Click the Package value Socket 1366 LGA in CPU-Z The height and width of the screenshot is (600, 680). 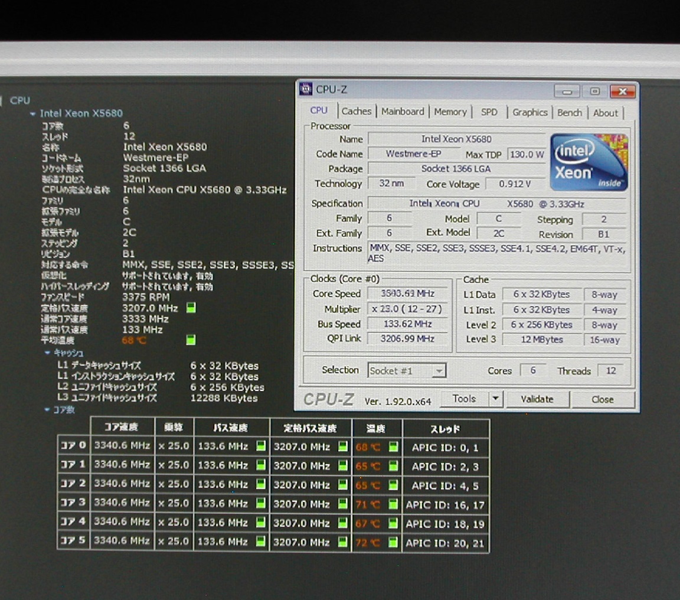[456, 168]
